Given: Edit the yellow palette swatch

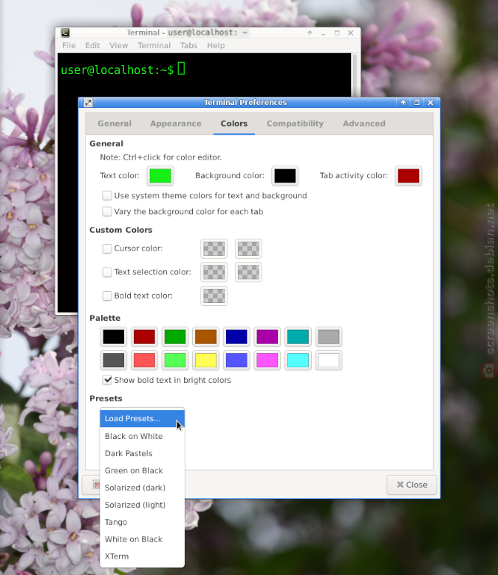Looking at the screenshot, I should tap(205, 361).
